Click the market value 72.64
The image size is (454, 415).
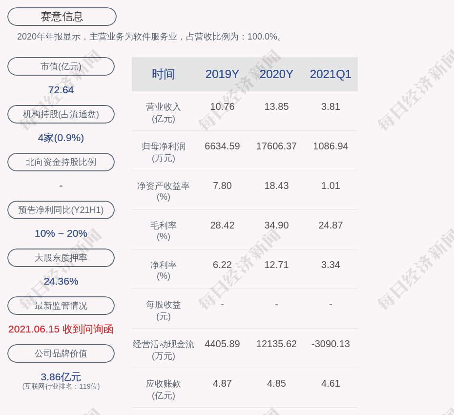point(61,90)
